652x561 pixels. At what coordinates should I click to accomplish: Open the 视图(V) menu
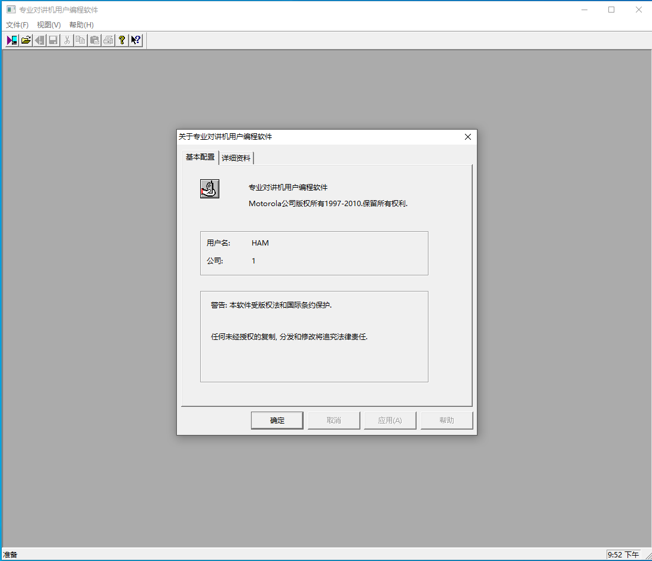(x=48, y=25)
